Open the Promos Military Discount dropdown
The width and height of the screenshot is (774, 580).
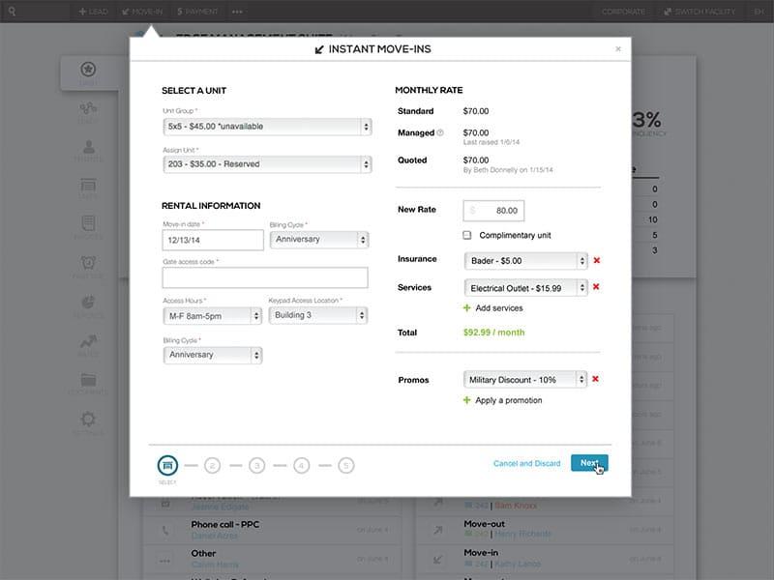coord(525,380)
